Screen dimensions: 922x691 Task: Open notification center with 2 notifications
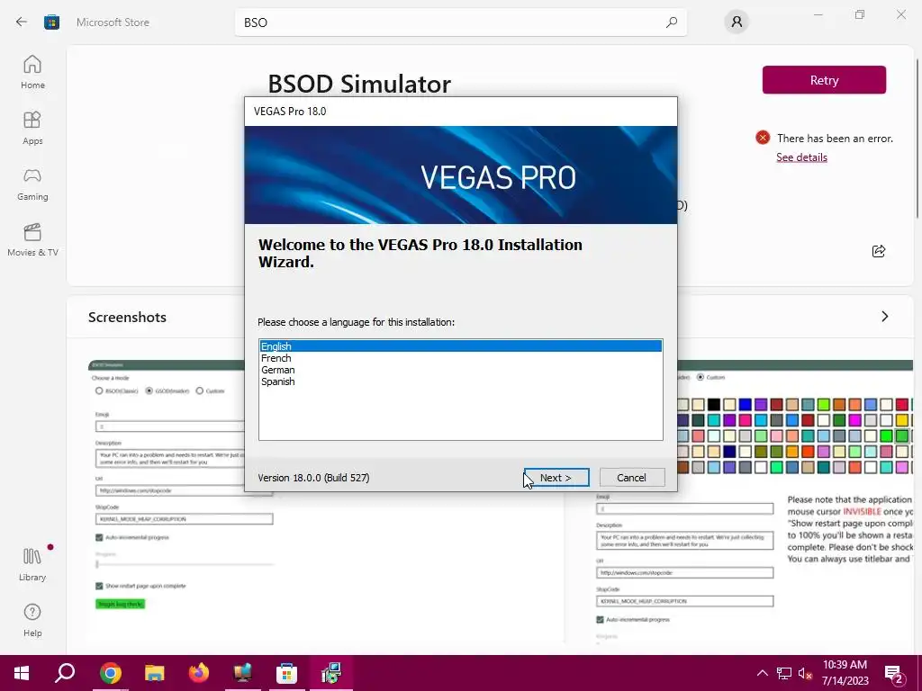click(894, 673)
